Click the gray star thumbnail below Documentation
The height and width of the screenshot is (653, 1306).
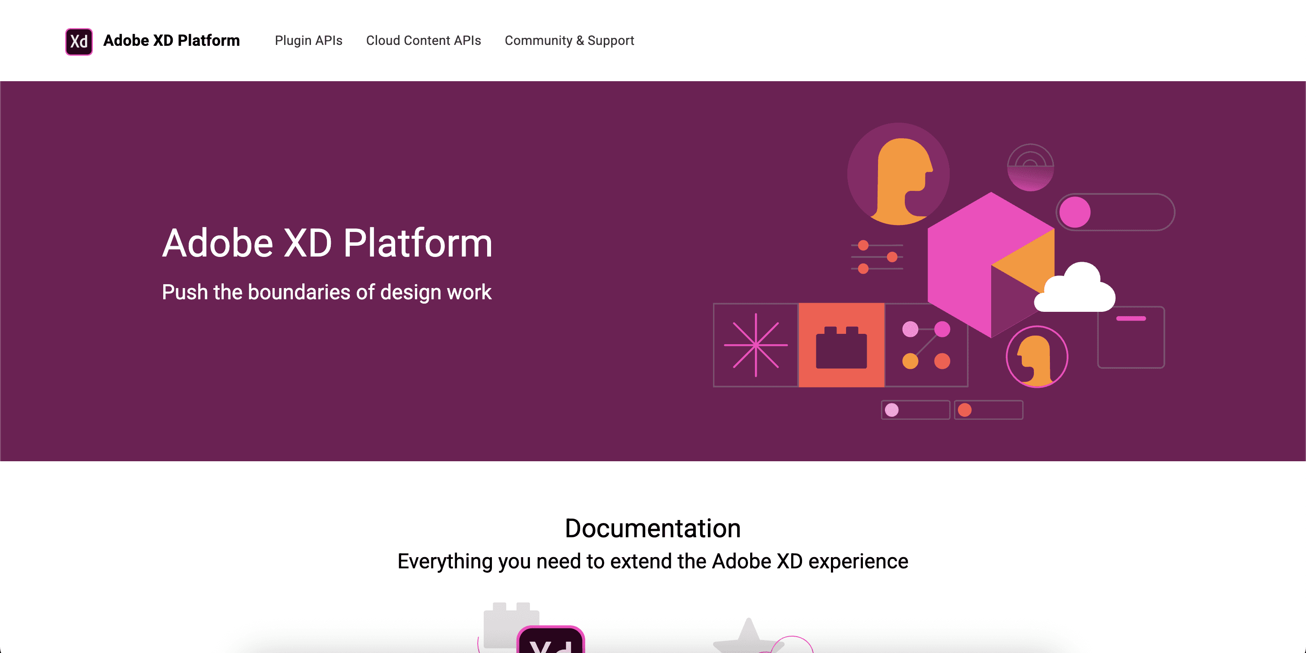tap(748, 637)
